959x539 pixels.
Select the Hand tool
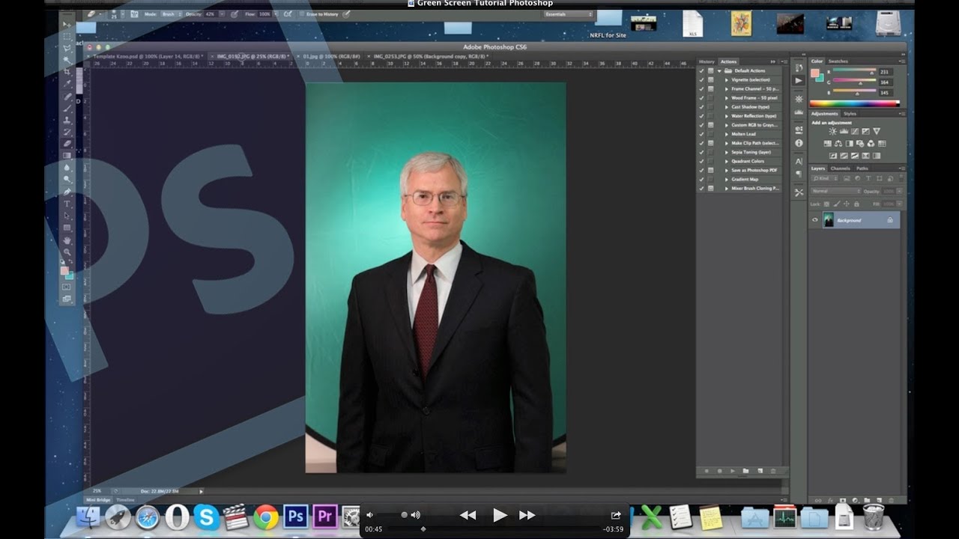[x=67, y=240]
